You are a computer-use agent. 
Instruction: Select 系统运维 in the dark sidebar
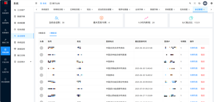[5, 51]
